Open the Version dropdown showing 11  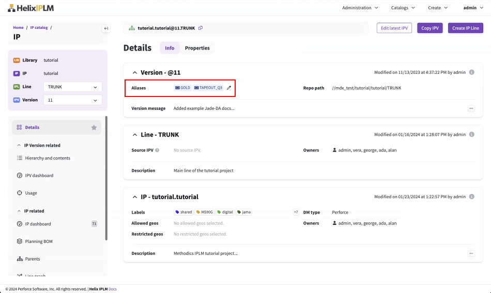click(x=72, y=100)
